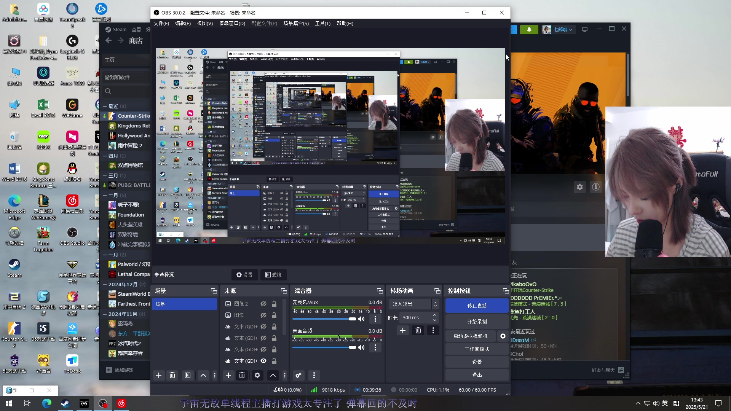The image size is (731, 411).
Task: Open the 场景集合(S) menu
Action: point(296,23)
